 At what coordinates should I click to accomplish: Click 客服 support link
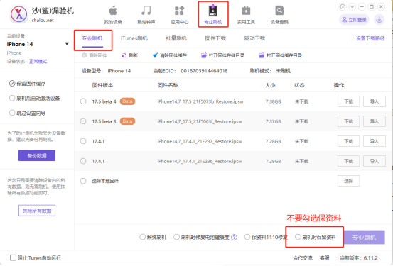pos(325,258)
